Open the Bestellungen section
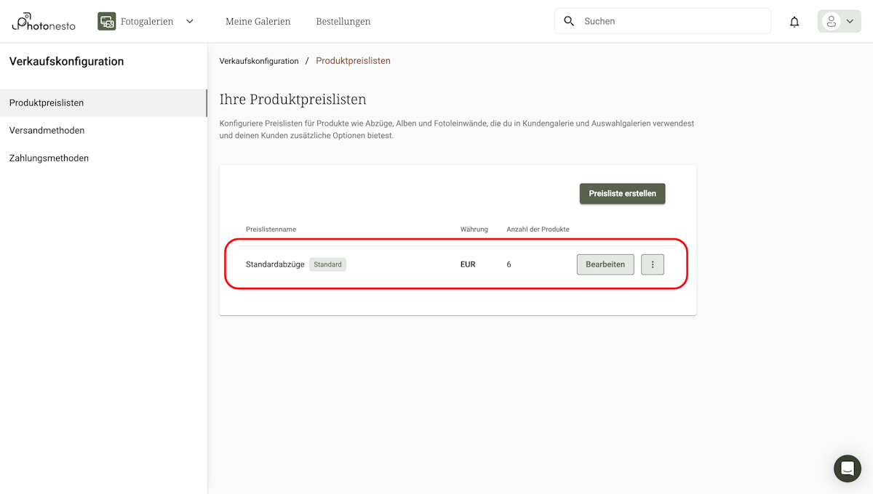Image resolution: width=873 pixels, height=494 pixels. (x=343, y=21)
